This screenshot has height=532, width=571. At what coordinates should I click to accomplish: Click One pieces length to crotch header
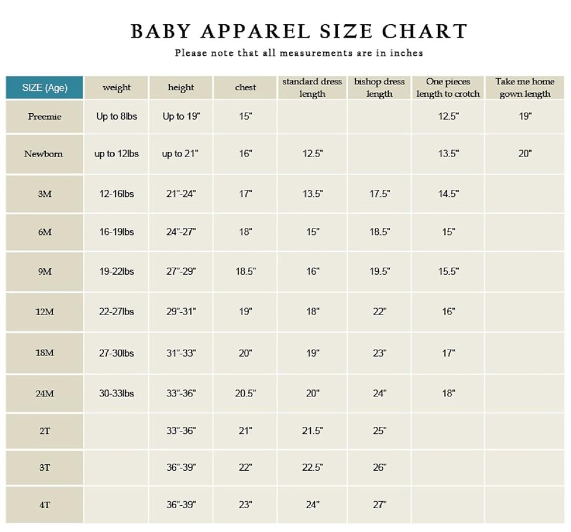(x=448, y=88)
